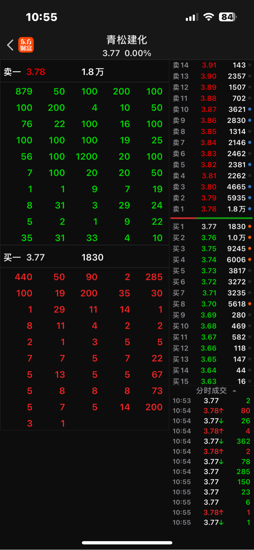Tap the 10:55 trade of 6 lots

tap(212, 502)
